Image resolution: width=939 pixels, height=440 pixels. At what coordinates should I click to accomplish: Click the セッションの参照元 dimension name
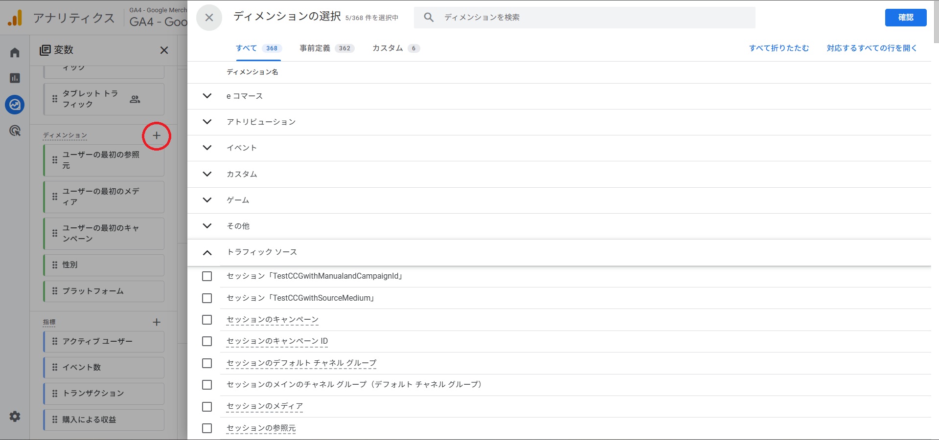[261, 428]
